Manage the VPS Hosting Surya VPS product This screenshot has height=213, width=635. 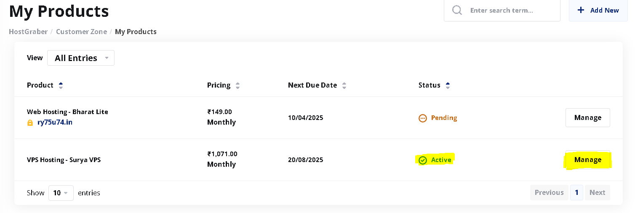click(587, 160)
